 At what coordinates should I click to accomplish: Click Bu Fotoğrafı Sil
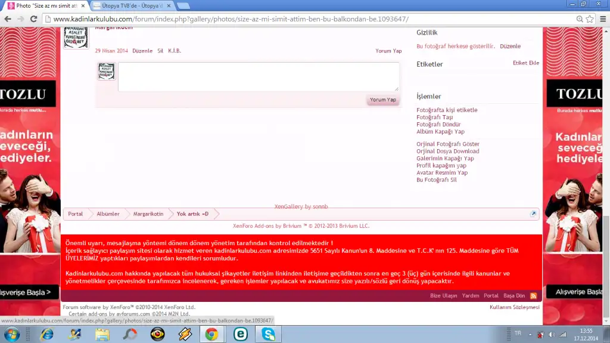(437, 180)
